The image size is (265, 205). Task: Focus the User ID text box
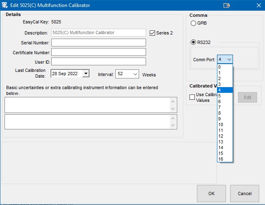tap(98, 62)
